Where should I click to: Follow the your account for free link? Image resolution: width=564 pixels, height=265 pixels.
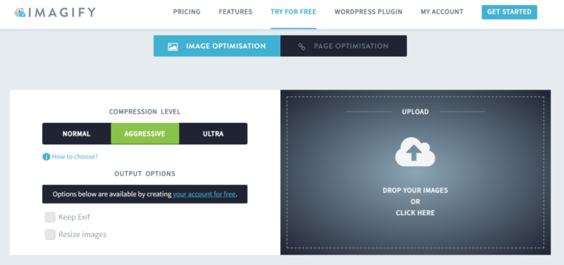[204, 194]
